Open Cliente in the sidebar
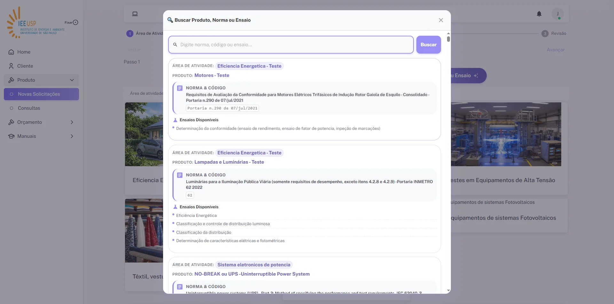 tap(41, 66)
